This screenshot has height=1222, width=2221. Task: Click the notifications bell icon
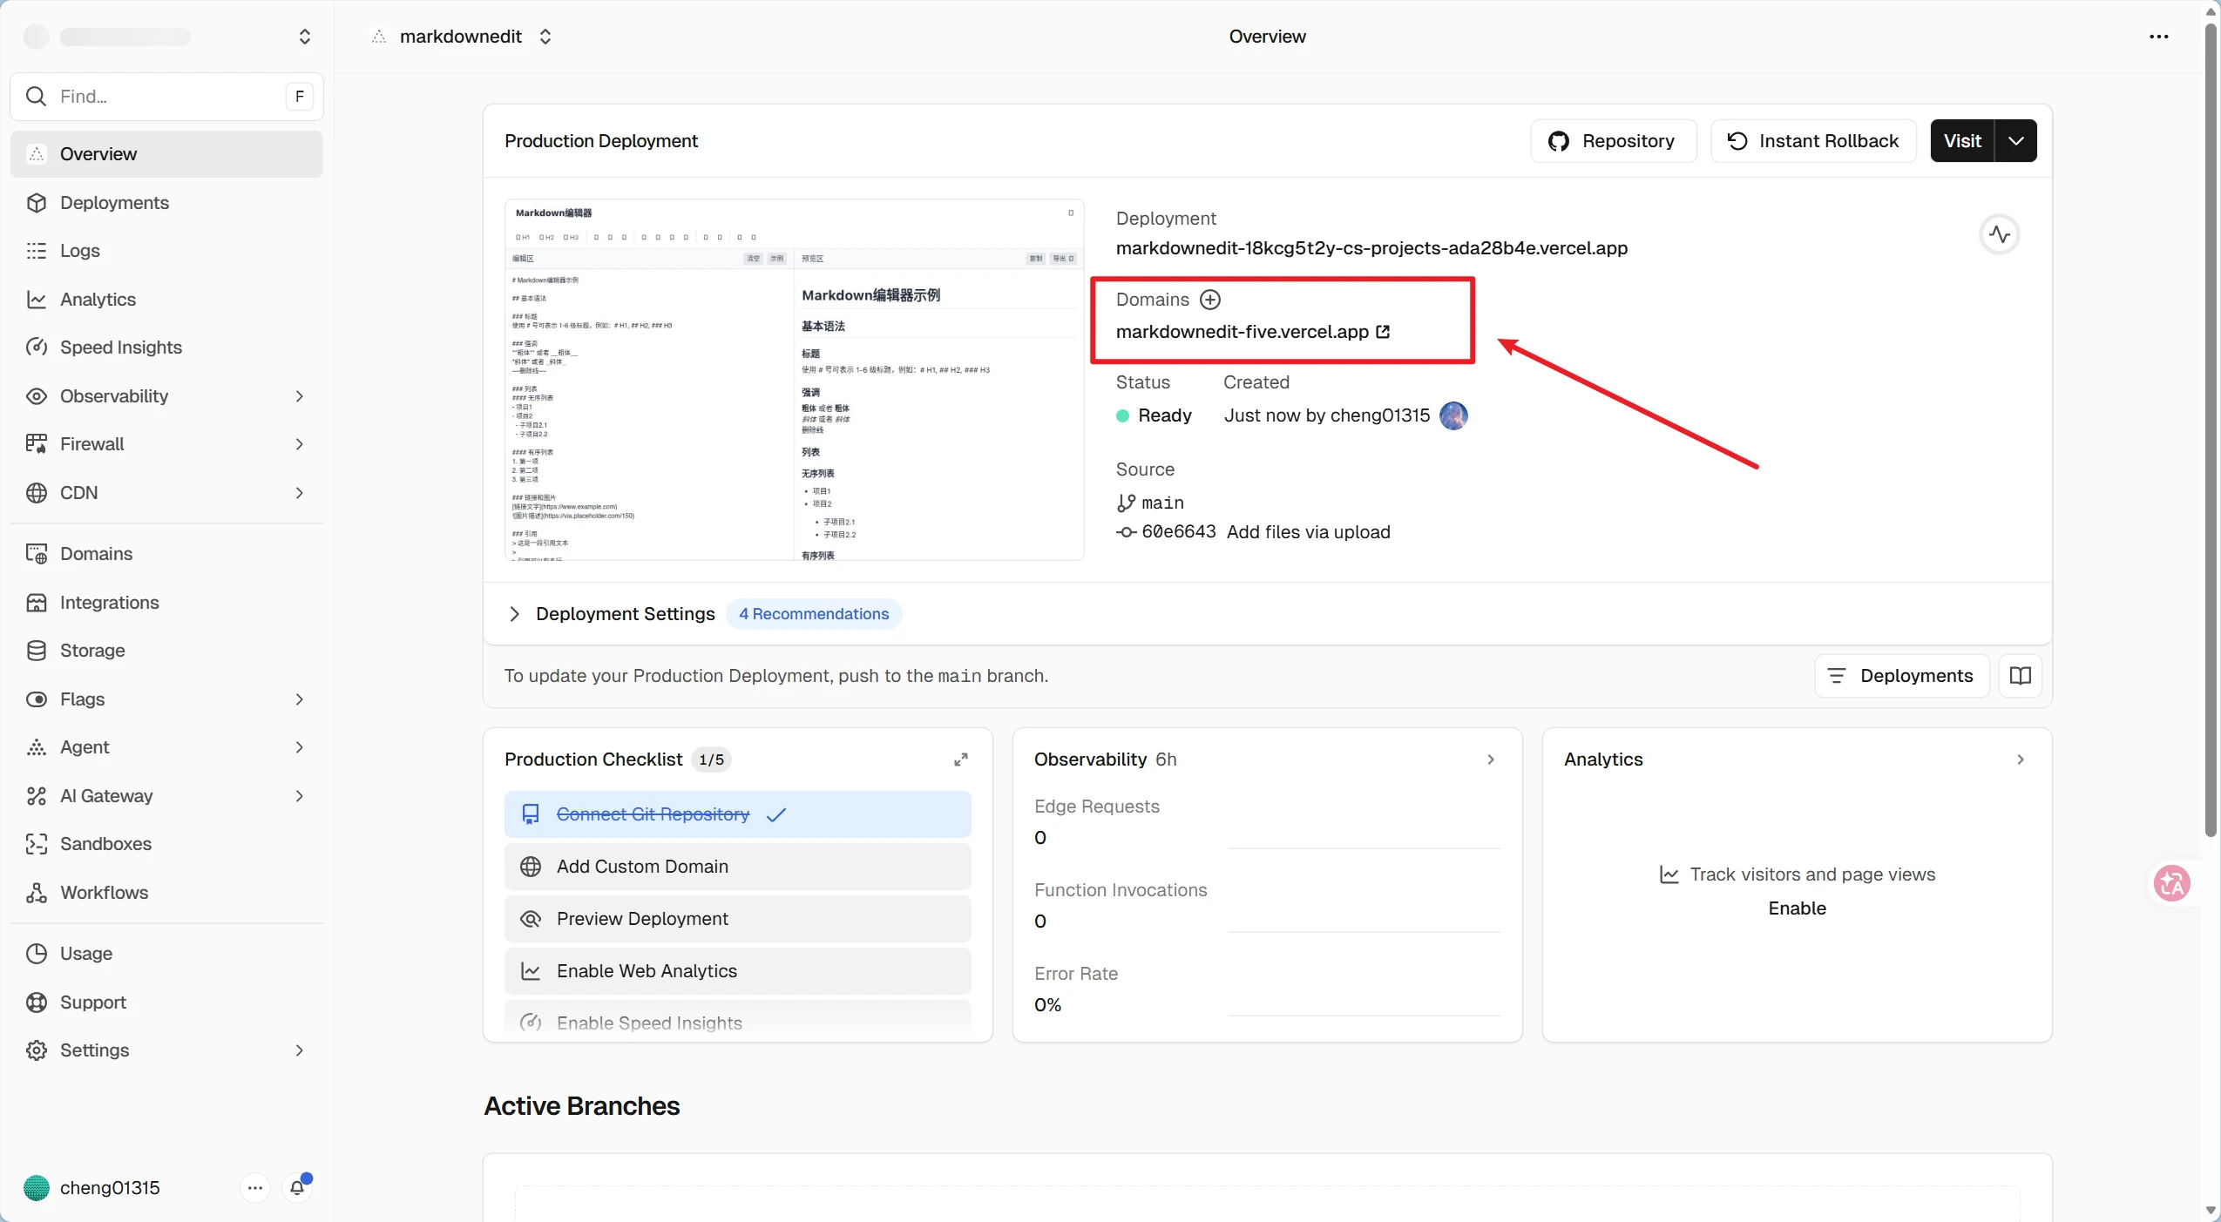click(x=297, y=1187)
